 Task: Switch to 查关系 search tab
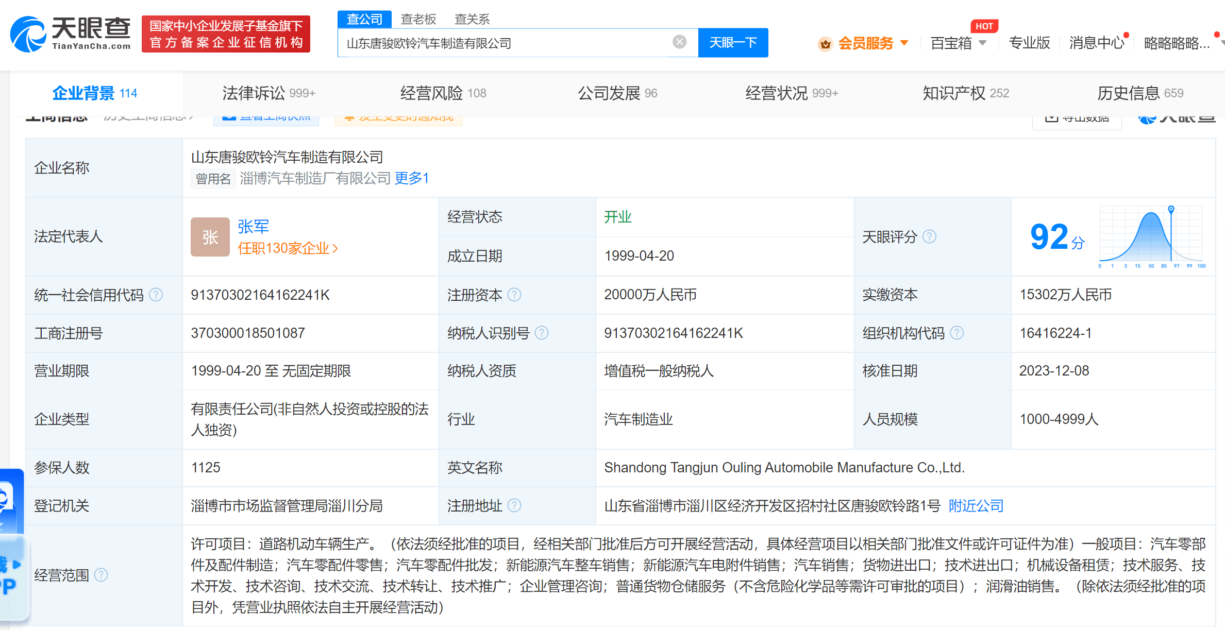coord(472,19)
